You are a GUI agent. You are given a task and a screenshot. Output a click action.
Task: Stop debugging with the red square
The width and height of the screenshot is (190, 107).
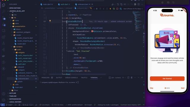click(117, 9)
